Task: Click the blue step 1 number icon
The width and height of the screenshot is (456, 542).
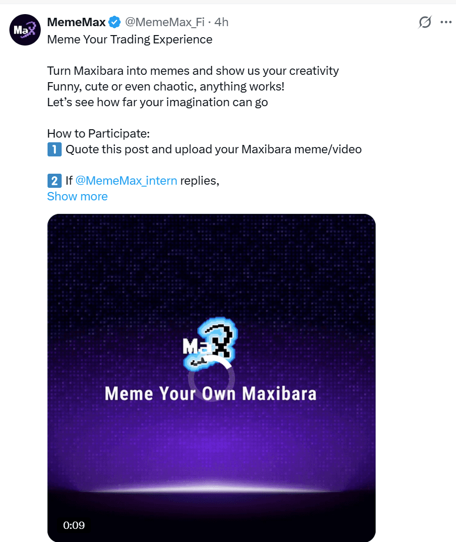Action: [54, 149]
